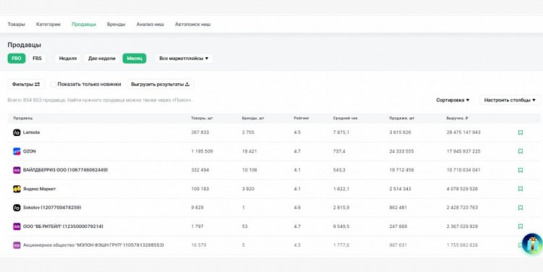Open the OZON seller link
Image resolution: width=543 pixels, height=272 pixels.
click(29, 151)
